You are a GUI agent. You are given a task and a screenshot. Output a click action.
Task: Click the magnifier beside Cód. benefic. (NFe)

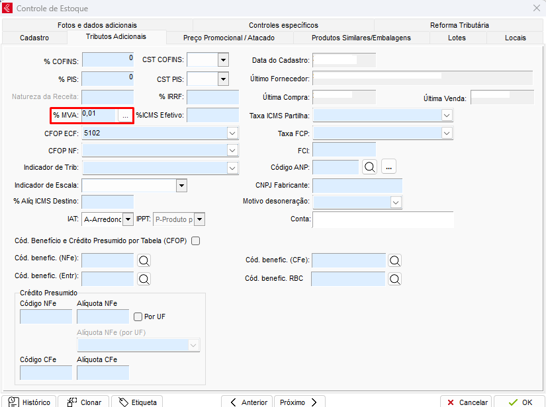click(144, 260)
